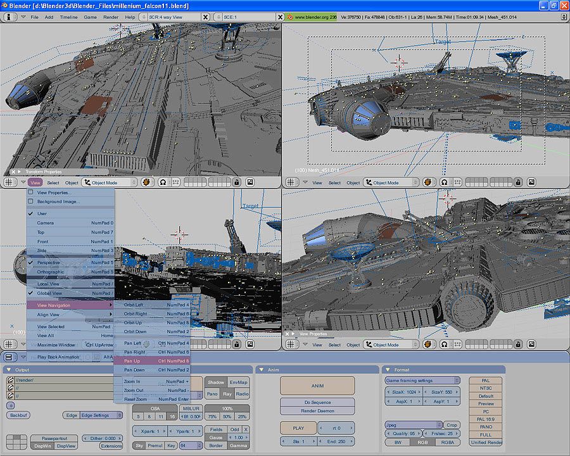Click pivot point icon in top-left viewport header

[x=163, y=182]
